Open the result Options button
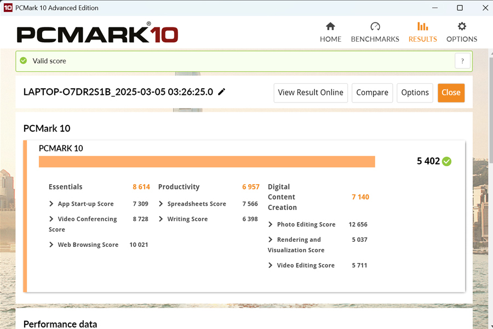This screenshot has height=329, width=493. (x=415, y=93)
